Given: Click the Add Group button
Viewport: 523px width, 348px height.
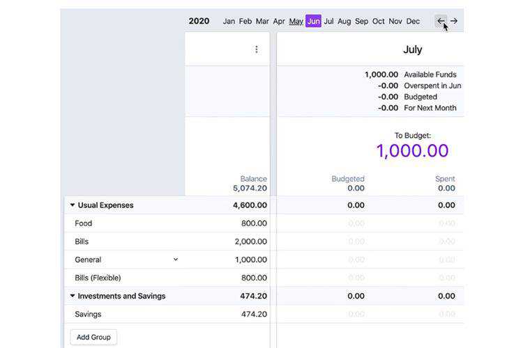Looking at the screenshot, I should point(93,337).
